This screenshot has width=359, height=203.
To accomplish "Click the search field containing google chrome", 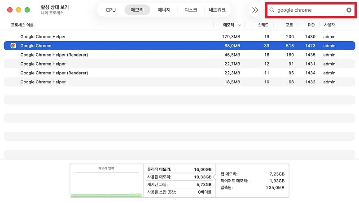I will click(310, 10).
